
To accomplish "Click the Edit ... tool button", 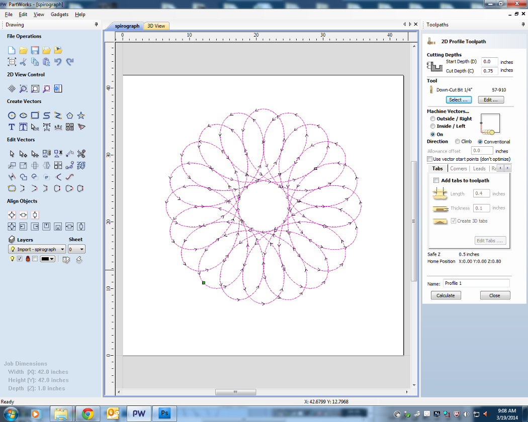I will (491, 99).
